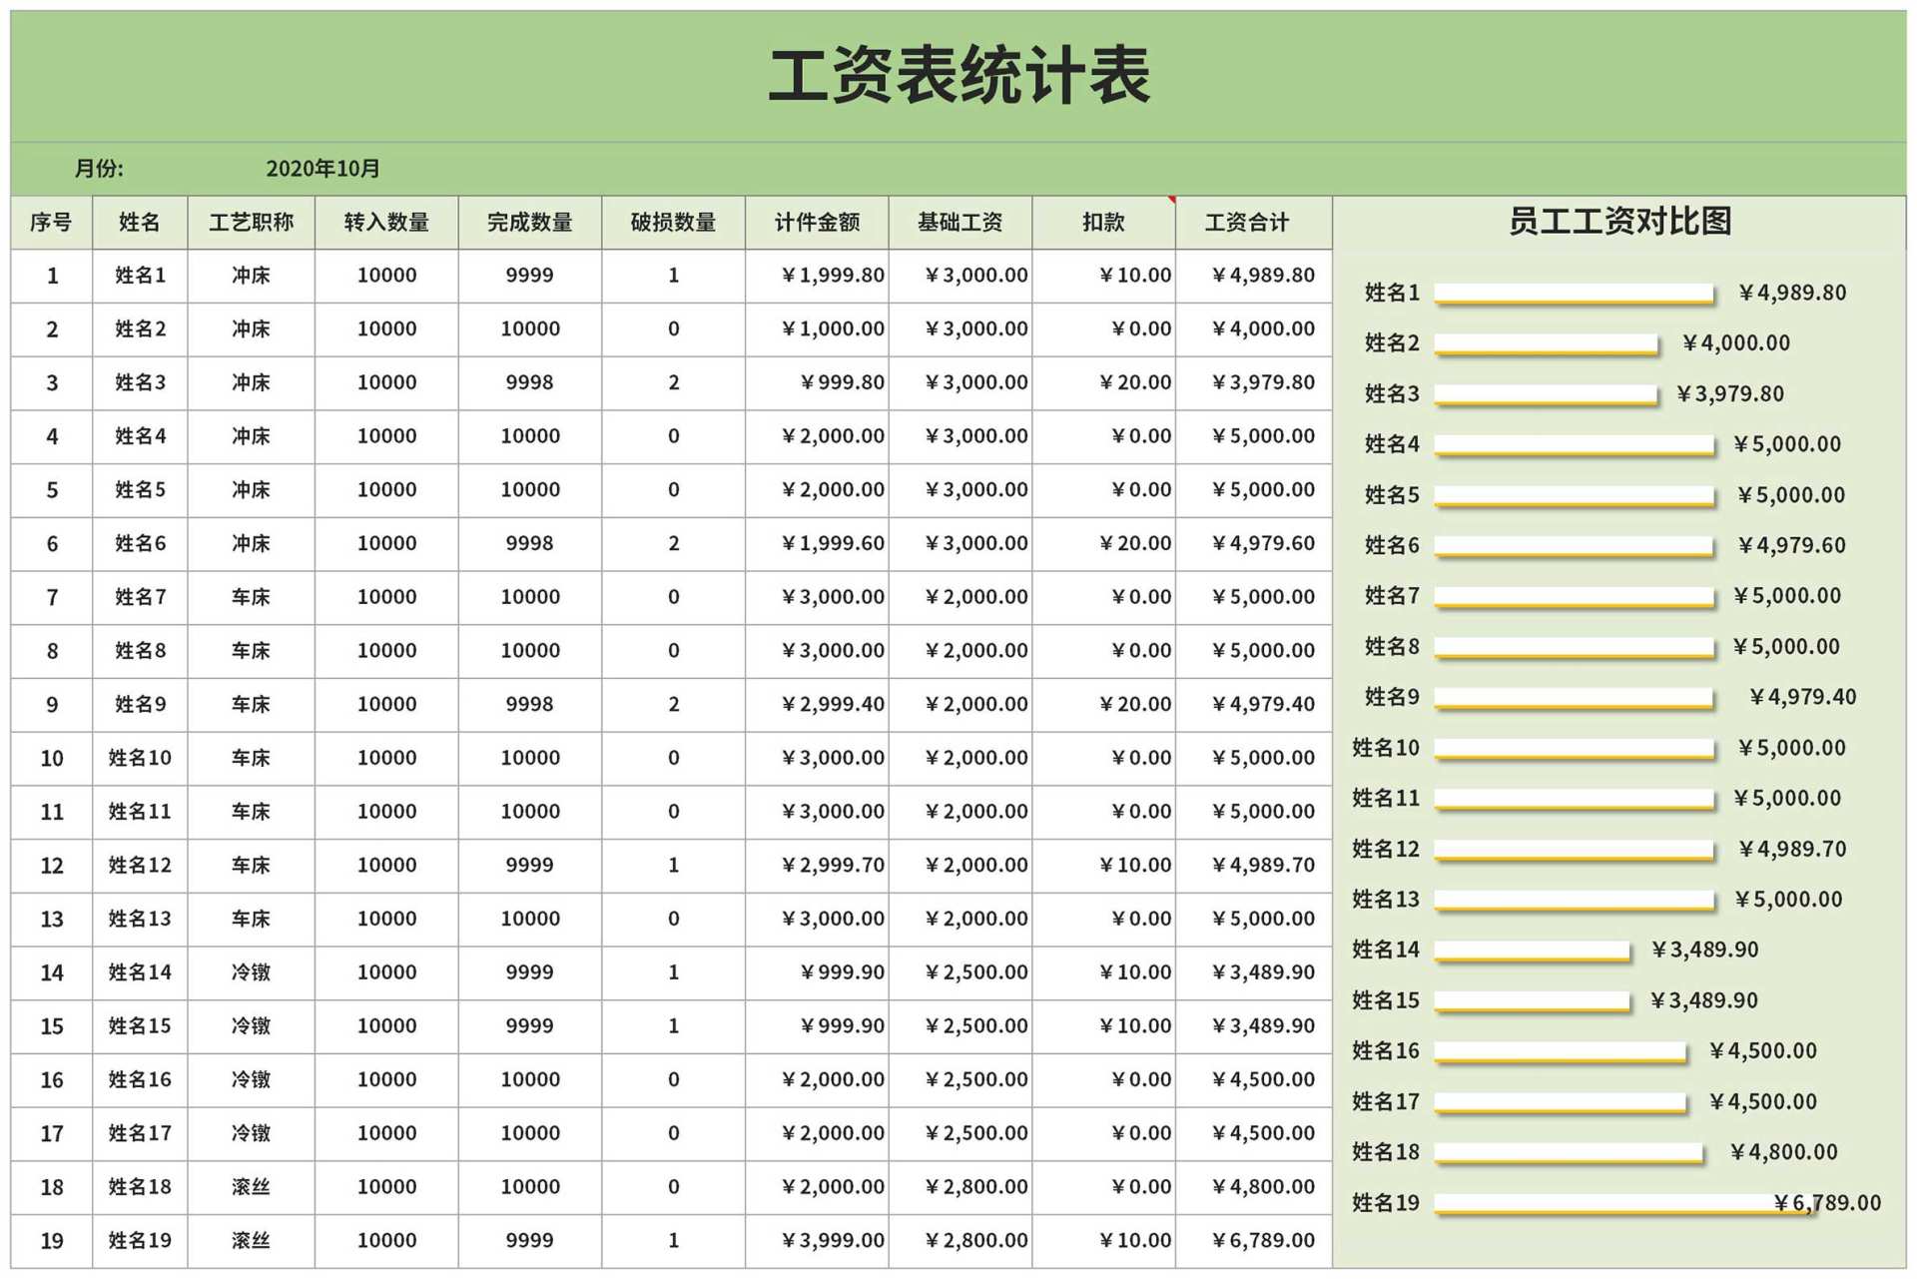
Task: Click the 转入数量 column header
Action: [386, 223]
